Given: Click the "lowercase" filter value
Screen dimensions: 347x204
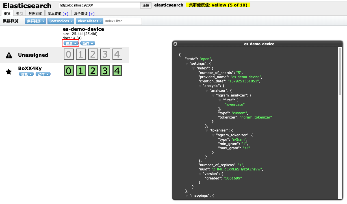Looking at the screenshot, I should [x=235, y=104].
